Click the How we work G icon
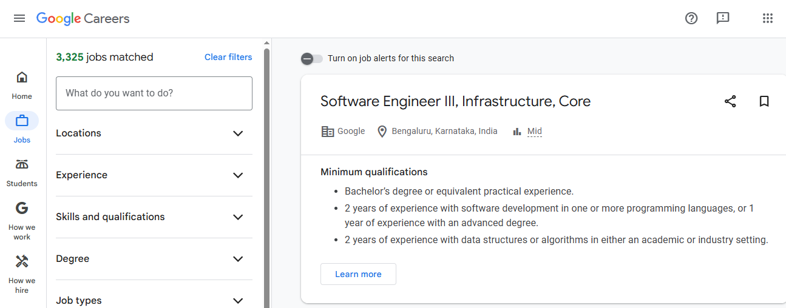The height and width of the screenshot is (308, 786). pyautogui.click(x=22, y=208)
